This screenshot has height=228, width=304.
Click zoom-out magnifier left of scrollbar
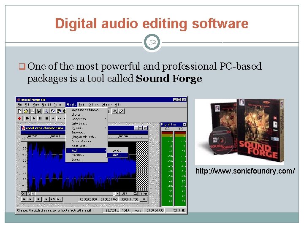coord(23,193)
